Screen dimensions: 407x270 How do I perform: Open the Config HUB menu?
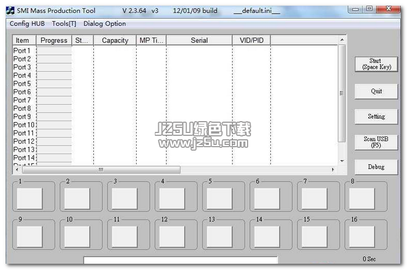[x=27, y=23]
